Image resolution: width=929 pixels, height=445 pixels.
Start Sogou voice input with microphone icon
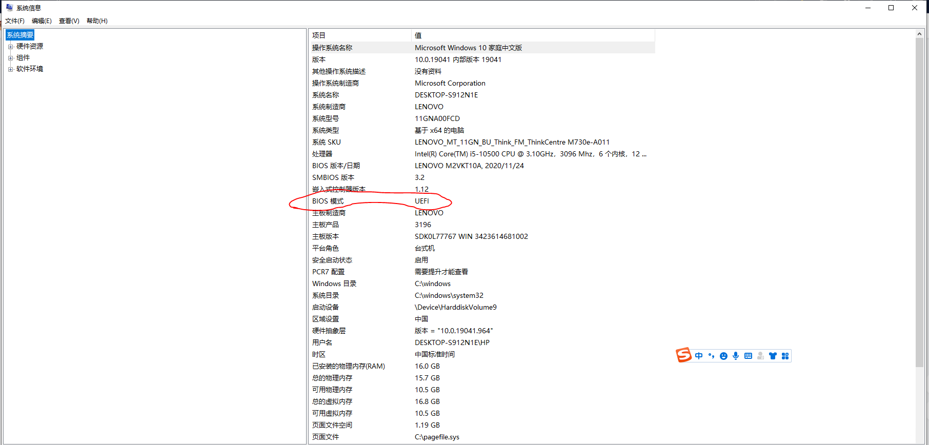736,356
